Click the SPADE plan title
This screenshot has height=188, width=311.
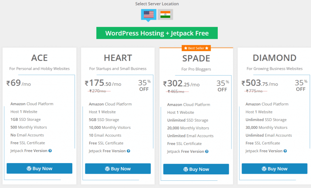[x=196, y=58]
